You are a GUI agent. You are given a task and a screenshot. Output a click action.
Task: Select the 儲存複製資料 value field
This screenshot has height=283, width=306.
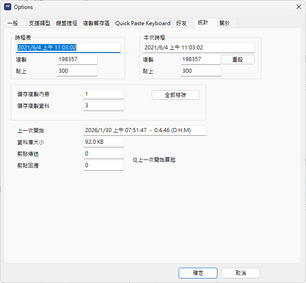coord(103,106)
